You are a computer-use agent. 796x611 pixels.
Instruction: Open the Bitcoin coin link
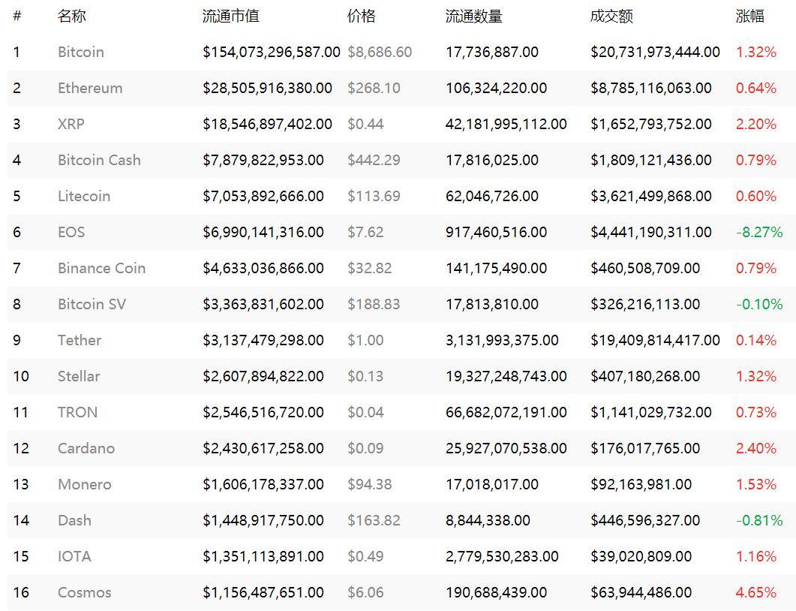coord(81,52)
